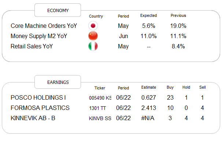Click Hold count 0 for FORMOSA PLASTICS
This screenshot has width=222, height=144.
pos(186,108)
